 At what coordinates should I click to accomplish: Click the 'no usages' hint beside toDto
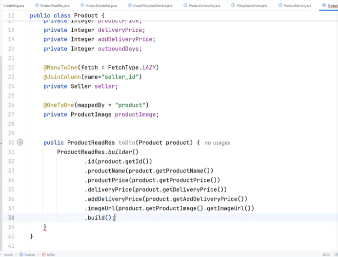click(x=218, y=143)
